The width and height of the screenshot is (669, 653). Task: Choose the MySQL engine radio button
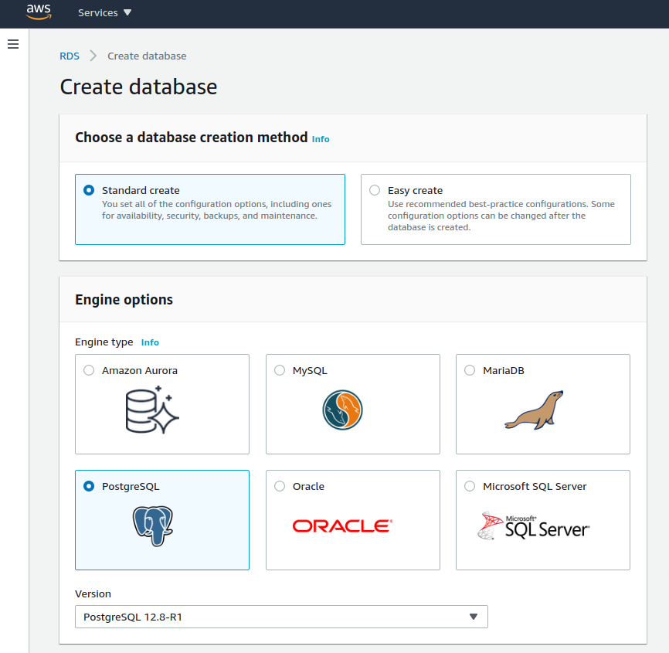tap(280, 370)
